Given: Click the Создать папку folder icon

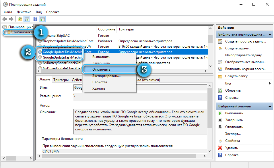Looking at the screenshot, I should coord(220,76).
